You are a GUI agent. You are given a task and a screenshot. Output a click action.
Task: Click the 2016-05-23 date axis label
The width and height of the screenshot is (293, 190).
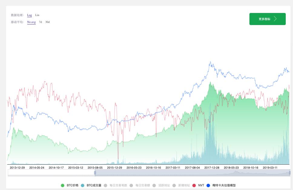[134, 168]
